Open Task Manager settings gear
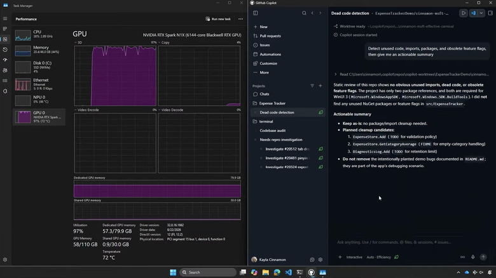The image size is (496, 278). point(5,260)
